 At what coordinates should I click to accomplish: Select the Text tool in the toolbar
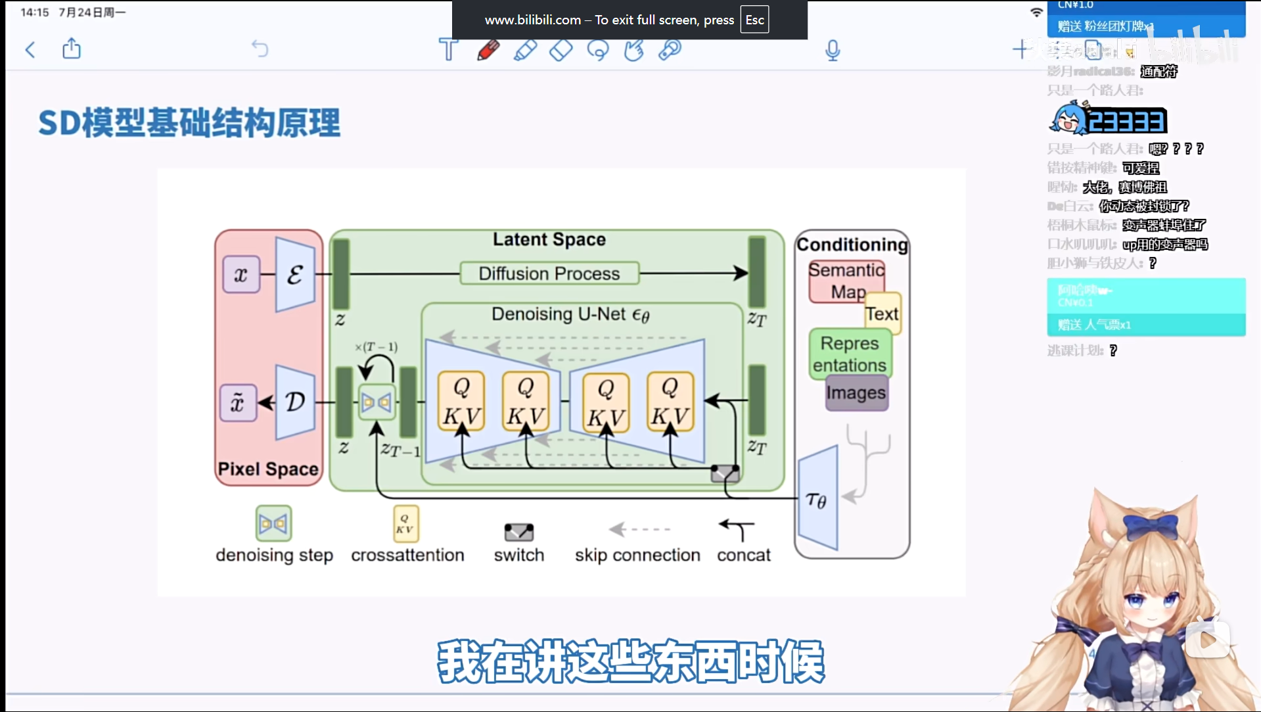tap(448, 49)
